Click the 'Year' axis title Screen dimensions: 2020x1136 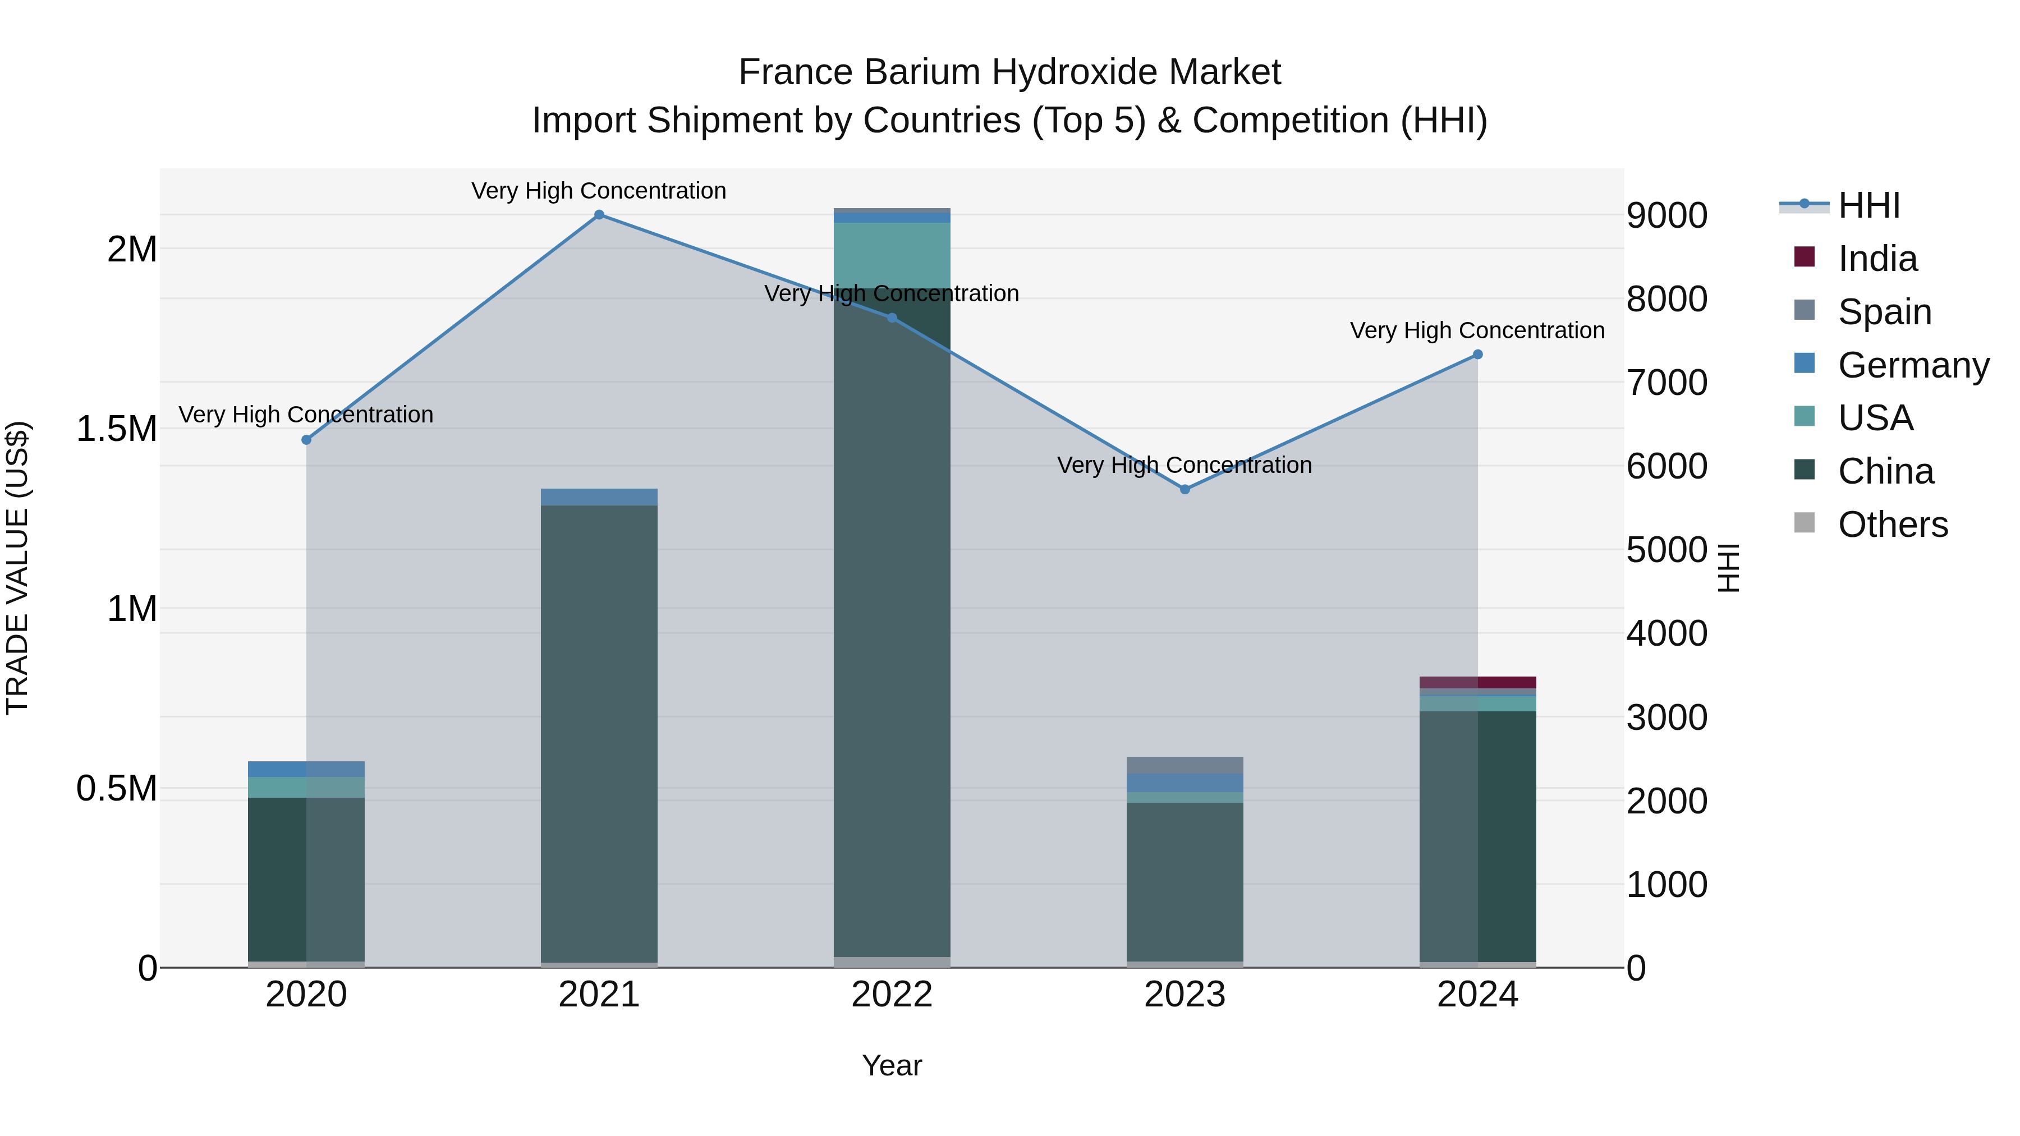892,1065
